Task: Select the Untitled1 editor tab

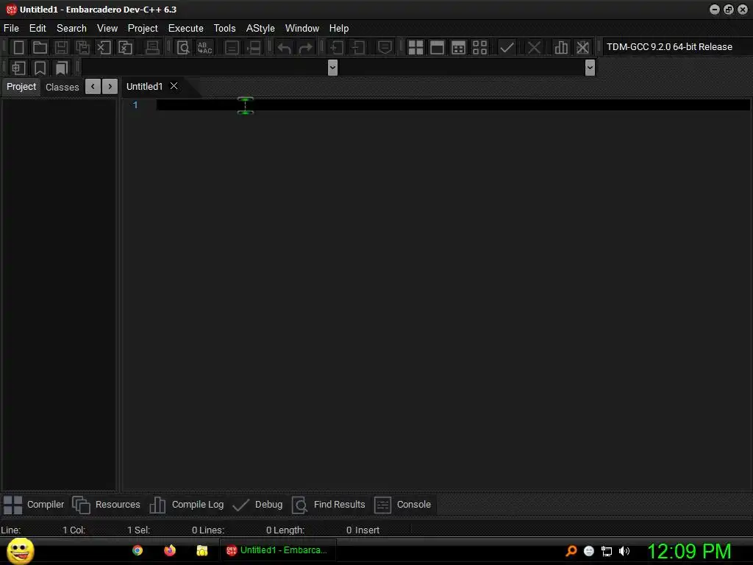Action: 144,87
